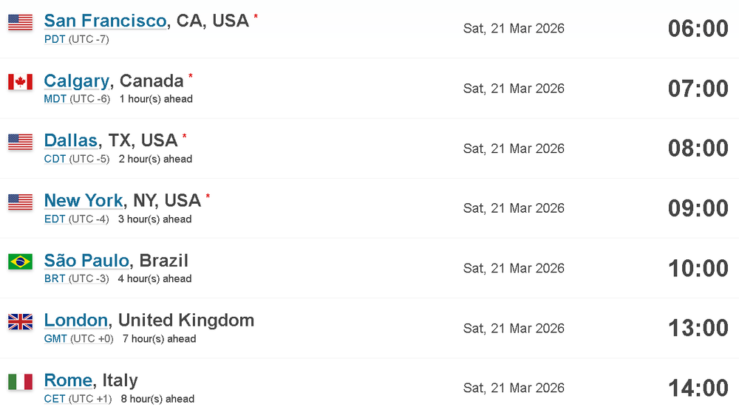The image size is (739, 418).
Task: Open the Rome city link
Action: (x=68, y=380)
